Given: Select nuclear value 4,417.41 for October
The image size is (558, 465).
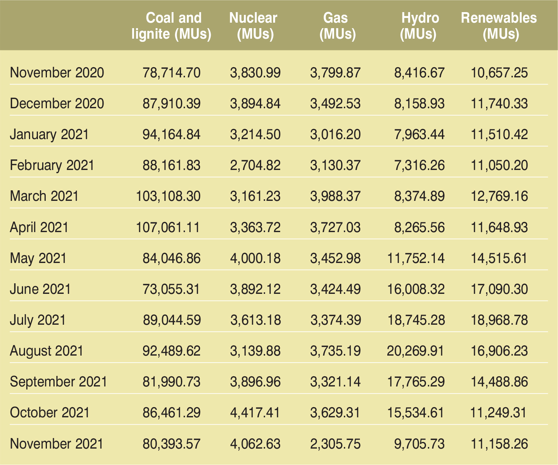Looking at the screenshot, I should 255,413.
